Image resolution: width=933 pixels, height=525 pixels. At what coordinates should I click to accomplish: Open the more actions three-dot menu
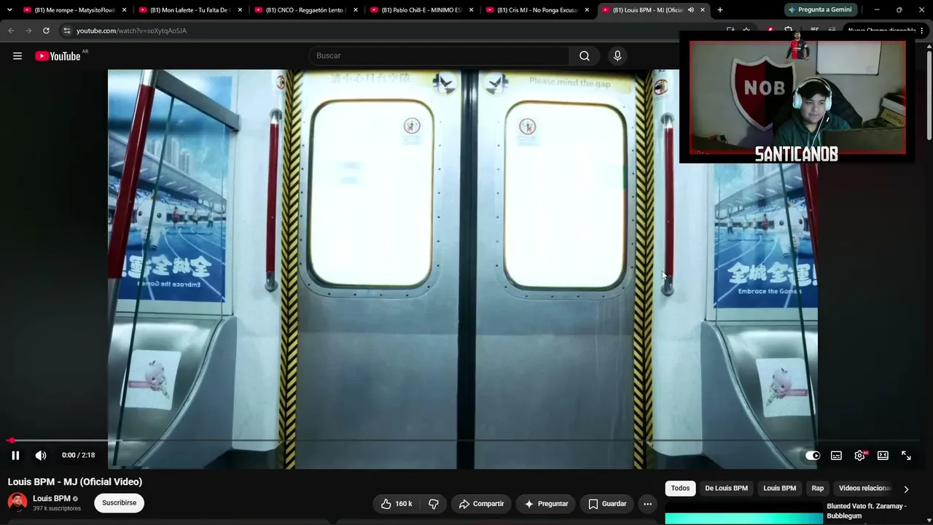pos(647,504)
